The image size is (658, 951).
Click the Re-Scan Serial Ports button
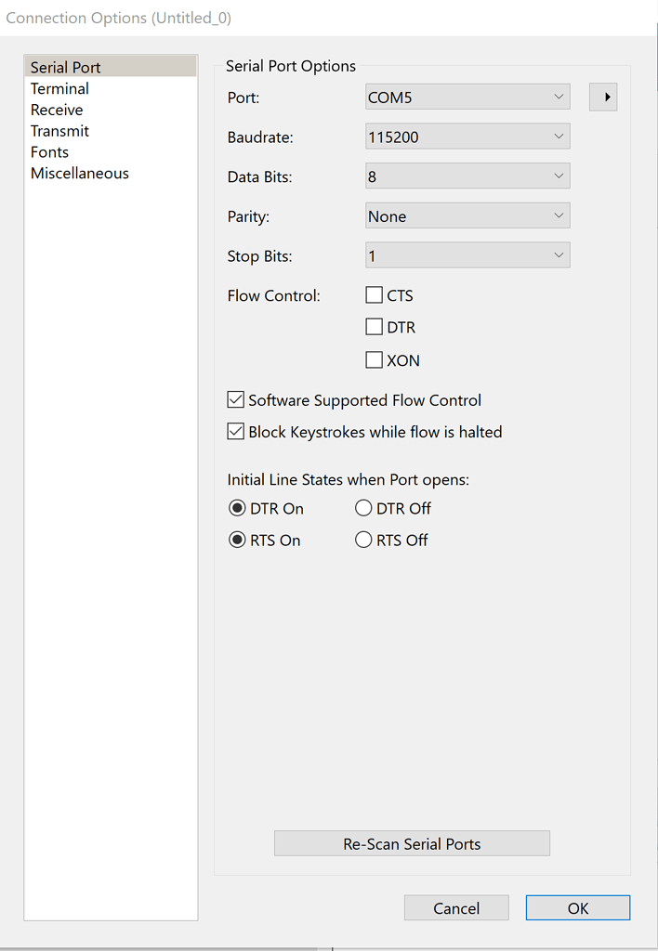[412, 843]
